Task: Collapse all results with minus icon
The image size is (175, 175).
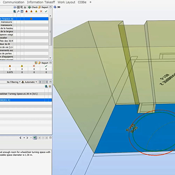Action: tap(43, 82)
